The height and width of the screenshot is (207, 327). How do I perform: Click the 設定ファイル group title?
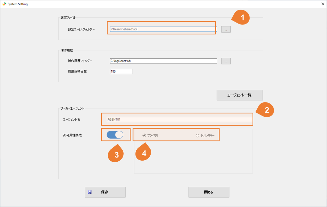coord(68,18)
